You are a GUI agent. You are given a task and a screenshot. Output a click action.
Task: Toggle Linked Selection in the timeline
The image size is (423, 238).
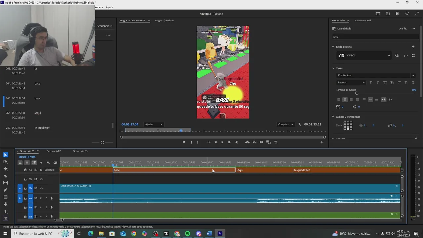[34, 163]
